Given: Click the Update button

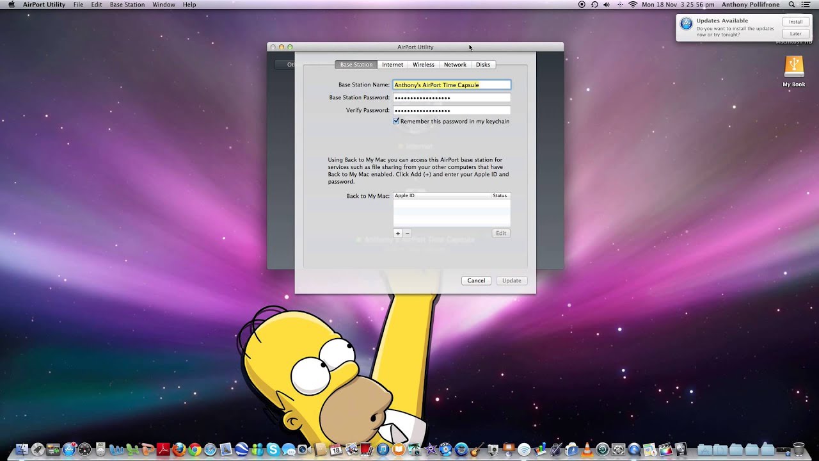Looking at the screenshot, I should click(511, 280).
